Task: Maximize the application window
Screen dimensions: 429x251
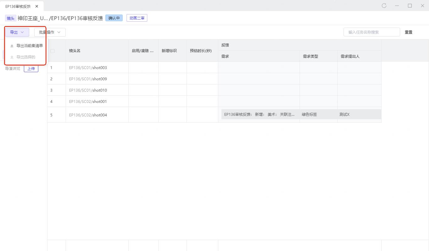Action: (x=410, y=6)
